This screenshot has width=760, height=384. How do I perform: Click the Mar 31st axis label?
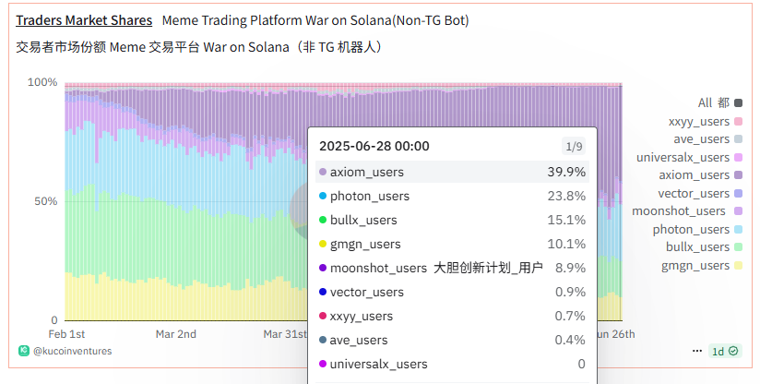point(285,334)
